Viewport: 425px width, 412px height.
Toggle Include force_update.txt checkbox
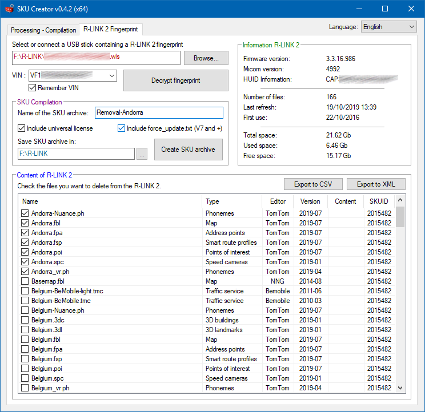pos(121,128)
